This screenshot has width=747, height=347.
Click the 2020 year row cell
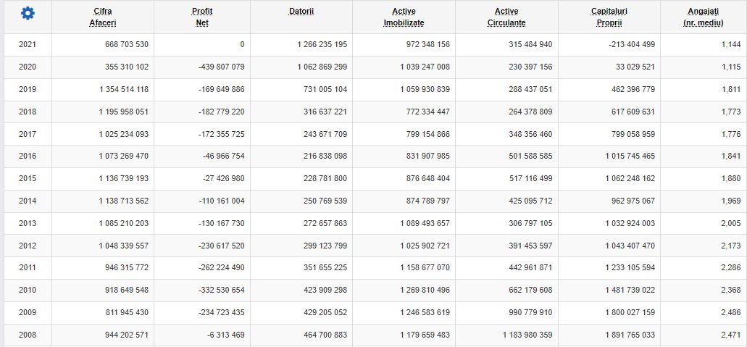pos(28,67)
